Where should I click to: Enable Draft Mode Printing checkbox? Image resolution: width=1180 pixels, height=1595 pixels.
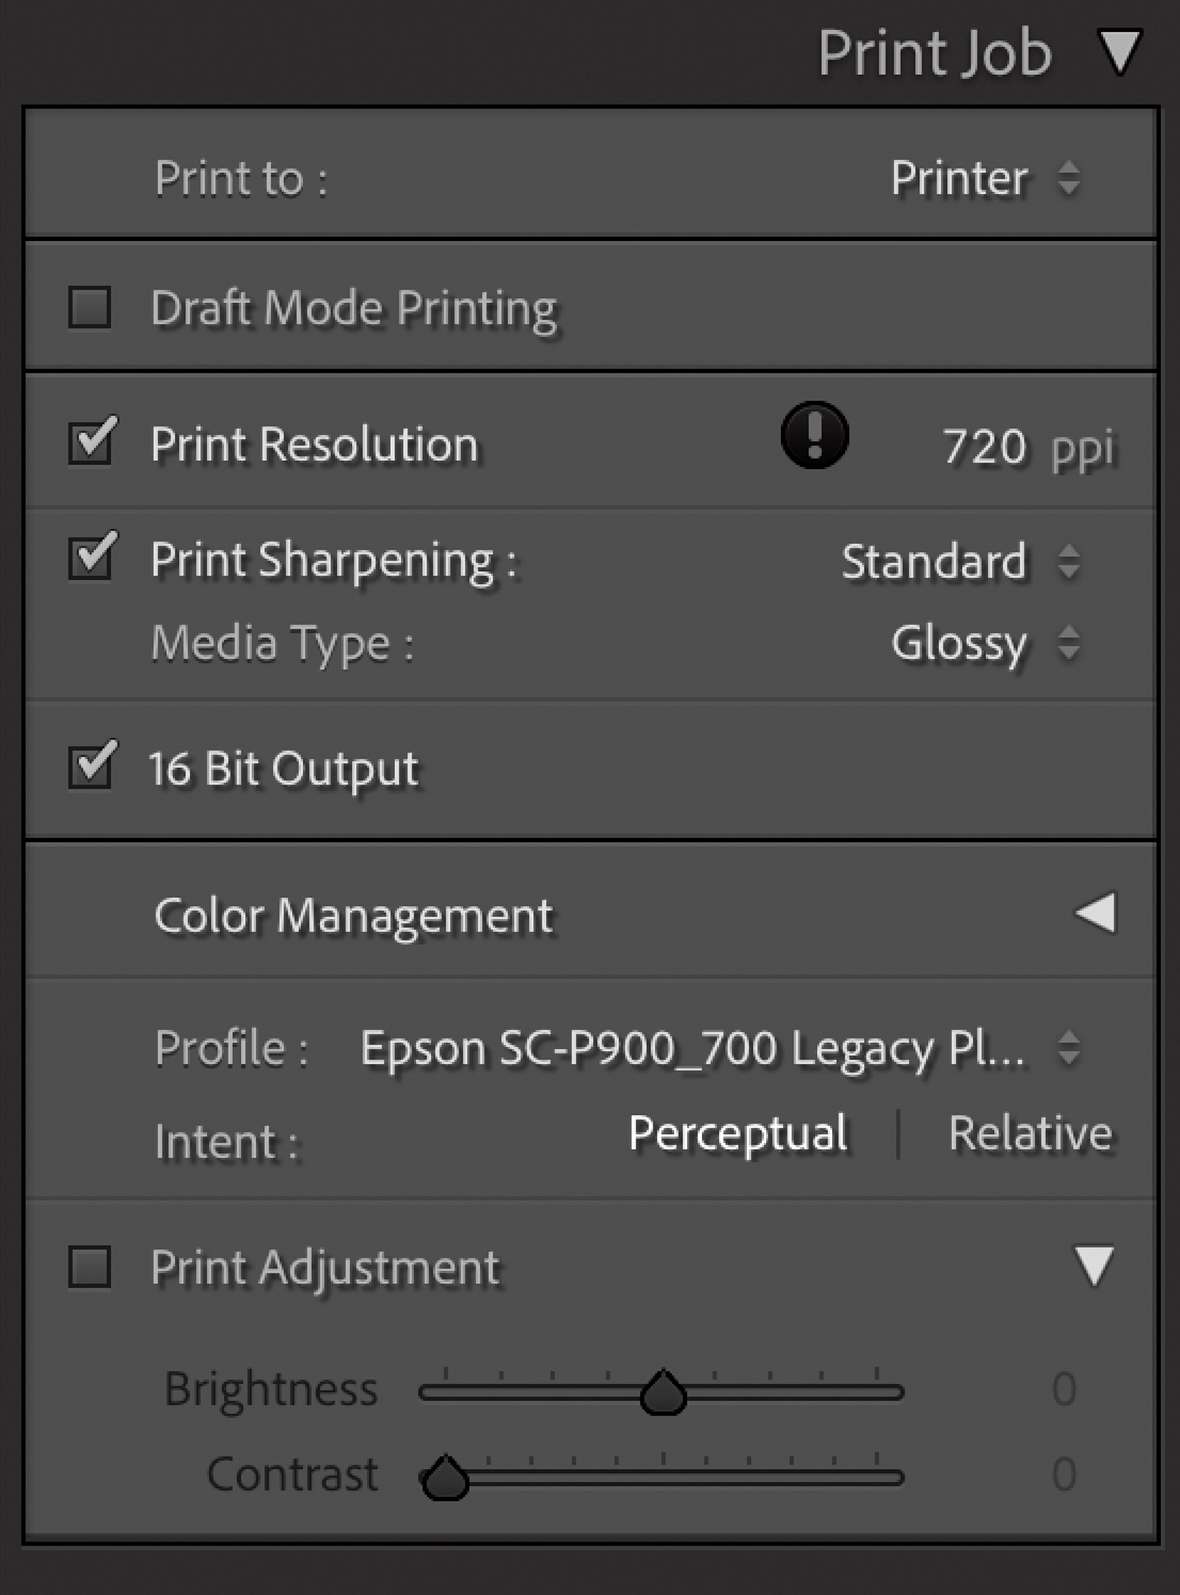point(89,308)
